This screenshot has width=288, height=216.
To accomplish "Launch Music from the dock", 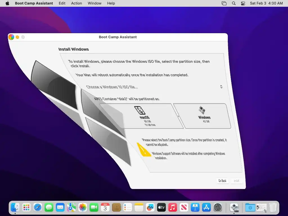I will (173, 208).
